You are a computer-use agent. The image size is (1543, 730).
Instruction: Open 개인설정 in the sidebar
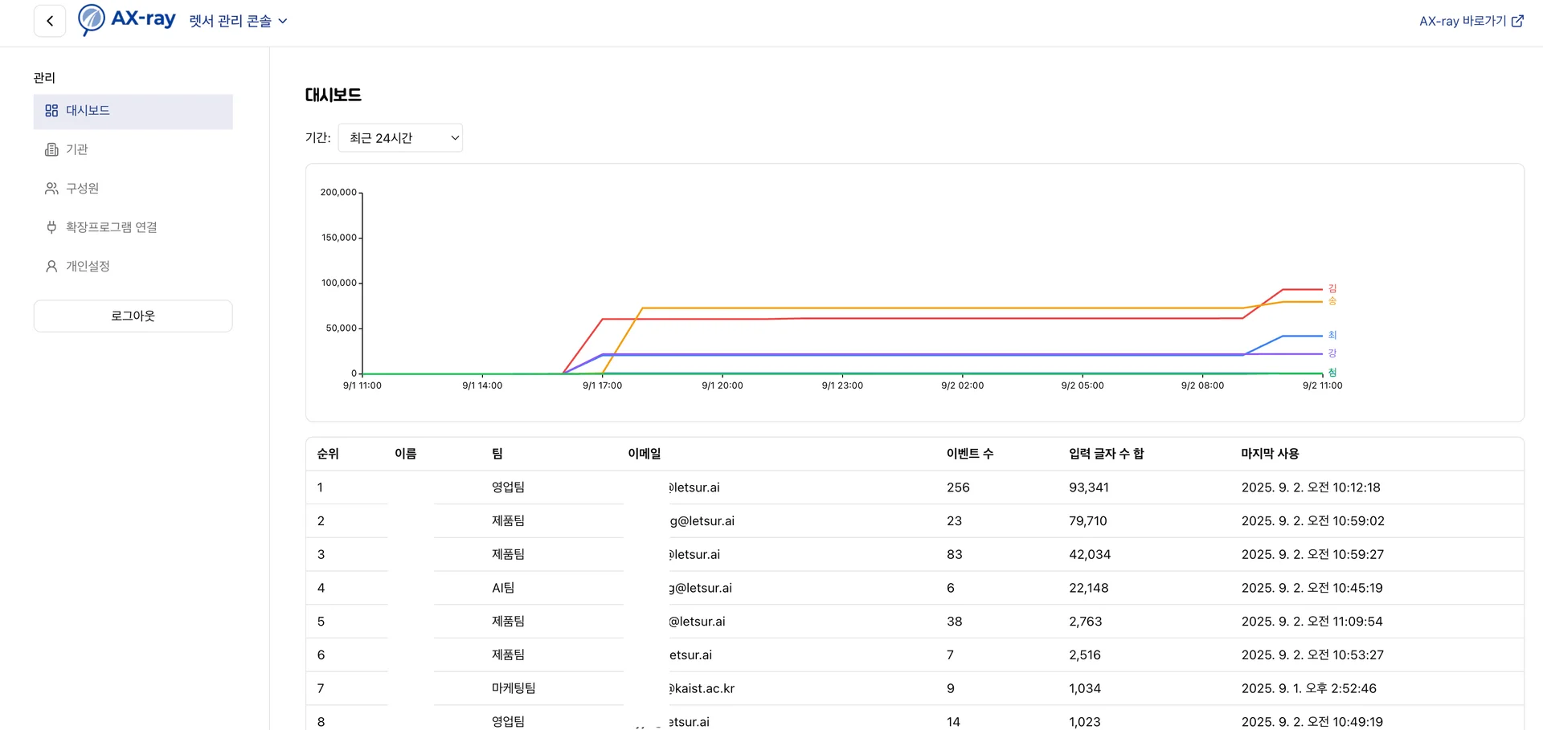tap(88, 267)
